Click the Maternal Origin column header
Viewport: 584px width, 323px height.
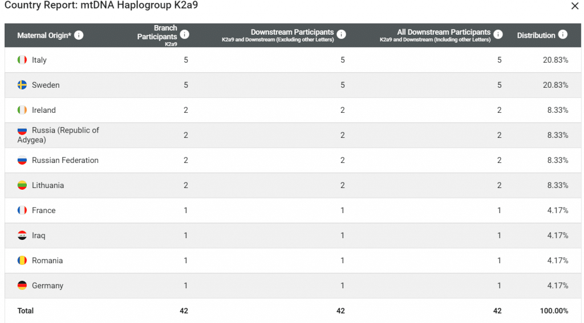click(x=44, y=35)
